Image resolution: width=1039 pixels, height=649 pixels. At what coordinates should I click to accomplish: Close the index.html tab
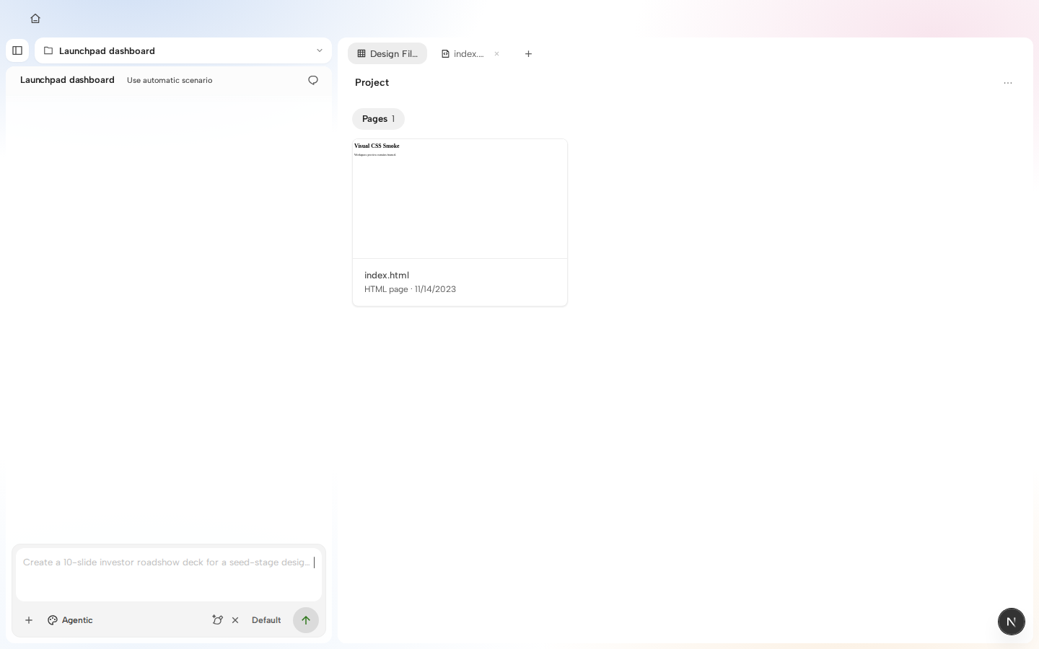click(496, 53)
